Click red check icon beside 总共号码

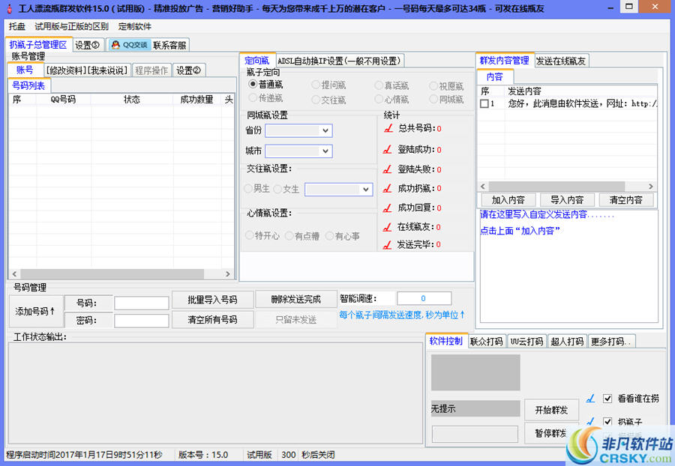[x=388, y=128]
